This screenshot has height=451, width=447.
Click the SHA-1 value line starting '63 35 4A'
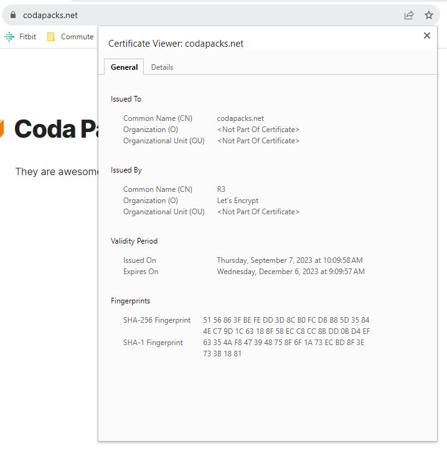(x=284, y=343)
